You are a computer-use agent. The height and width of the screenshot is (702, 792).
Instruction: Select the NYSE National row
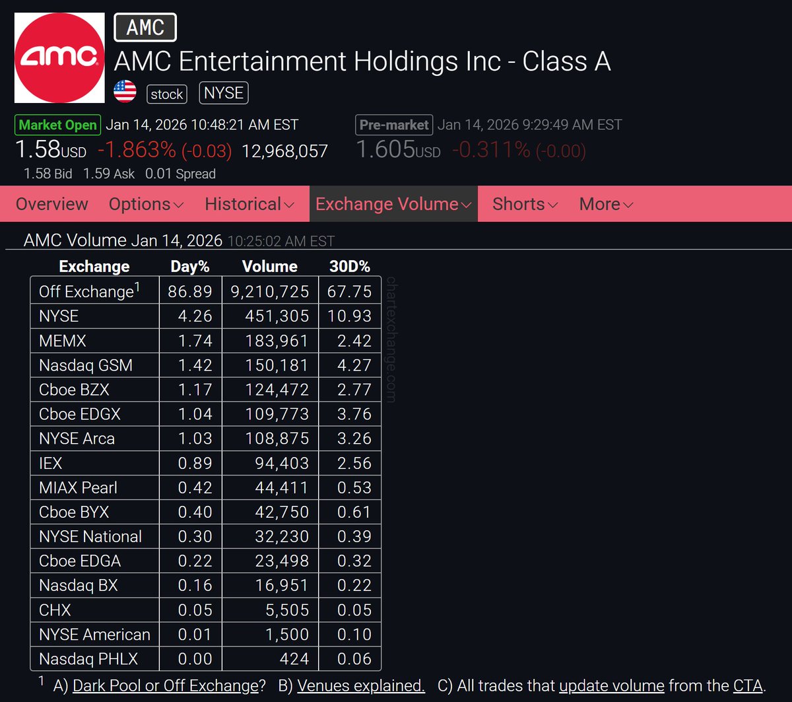(x=205, y=536)
